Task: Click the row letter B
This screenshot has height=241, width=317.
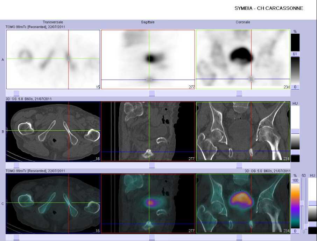Action: 3,132
